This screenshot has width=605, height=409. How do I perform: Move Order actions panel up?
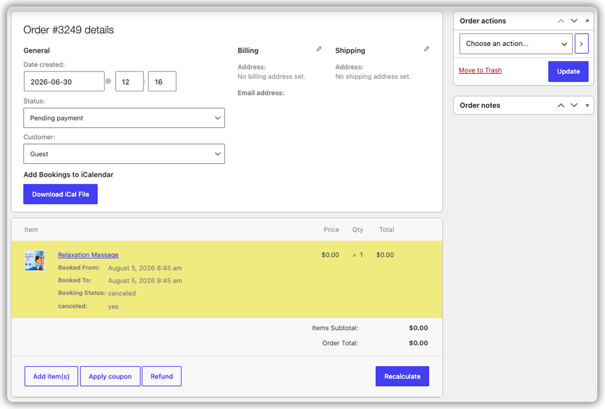click(561, 21)
